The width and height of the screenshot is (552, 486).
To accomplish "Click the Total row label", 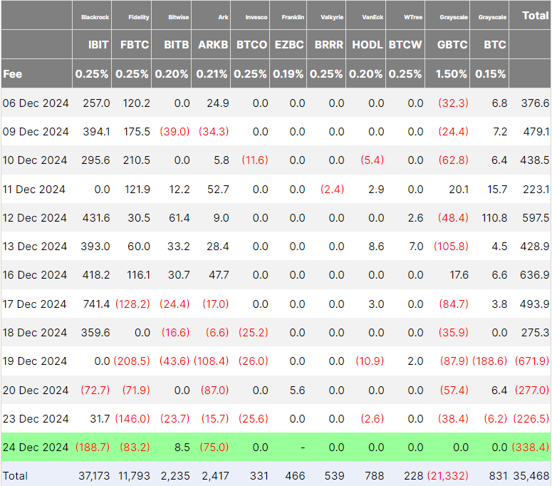I will click(x=15, y=476).
